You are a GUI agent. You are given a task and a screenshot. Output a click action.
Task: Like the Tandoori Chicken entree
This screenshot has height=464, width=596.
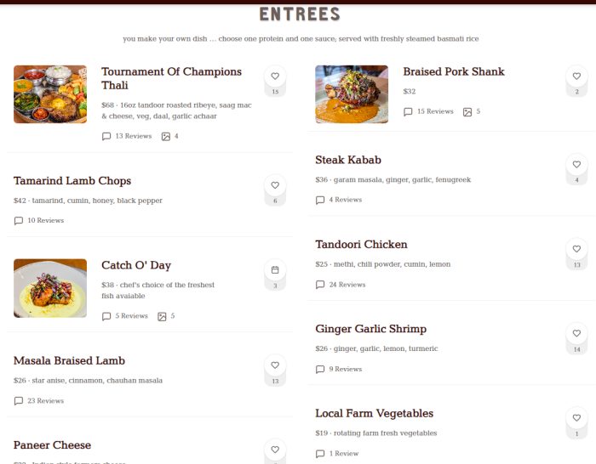pos(576,249)
